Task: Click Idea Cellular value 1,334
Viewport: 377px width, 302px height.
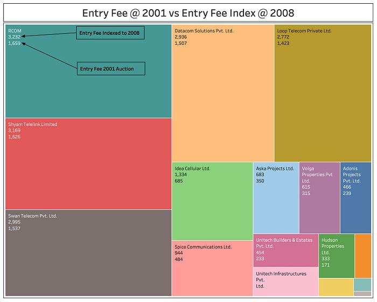Action: pyautogui.click(x=181, y=175)
